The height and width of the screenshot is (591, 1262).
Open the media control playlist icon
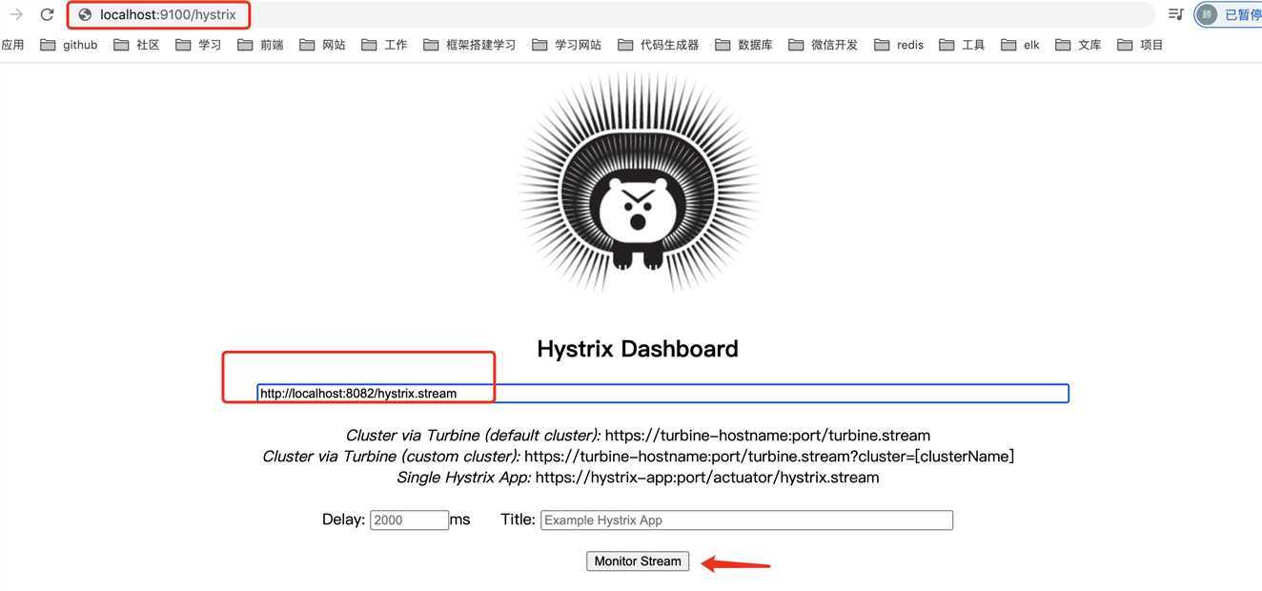click(1175, 14)
